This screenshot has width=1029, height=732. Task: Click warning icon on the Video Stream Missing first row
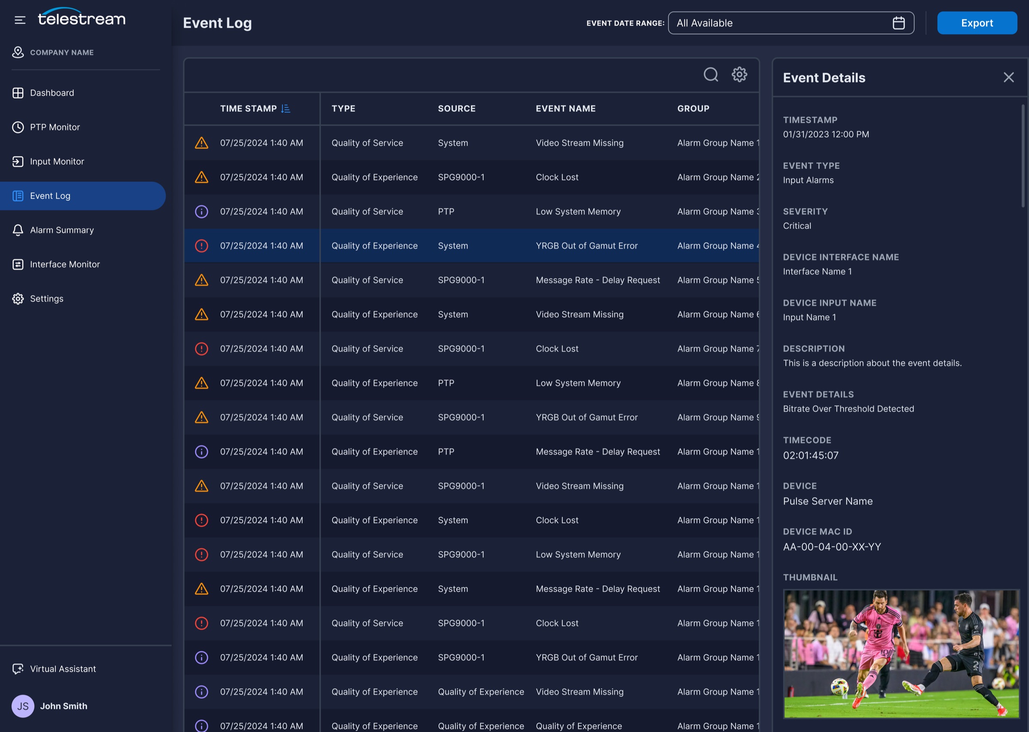(201, 143)
